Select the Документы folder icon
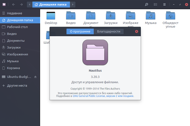Image resolution: width=190 pixels, height=126 pixels. pyautogui.click(x=91, y=16)
